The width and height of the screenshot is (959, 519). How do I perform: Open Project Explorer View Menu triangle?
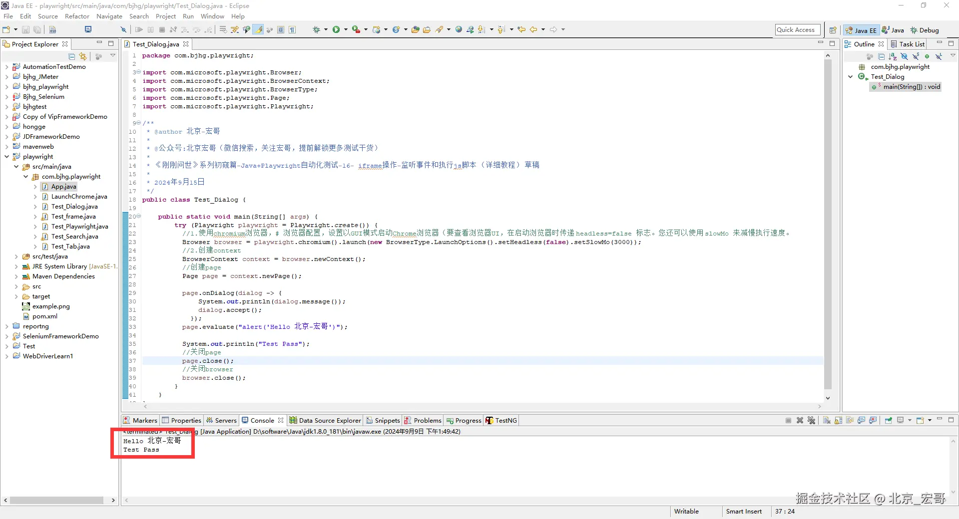click(113, 56)
